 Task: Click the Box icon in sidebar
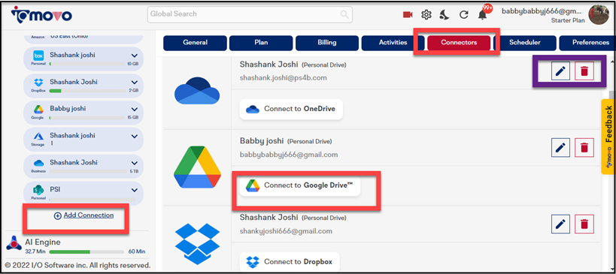[38, 56]
